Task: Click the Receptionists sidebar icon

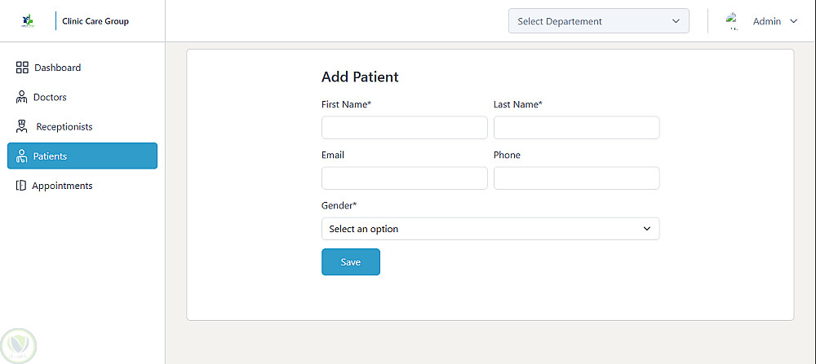Action: click(22, 127)
